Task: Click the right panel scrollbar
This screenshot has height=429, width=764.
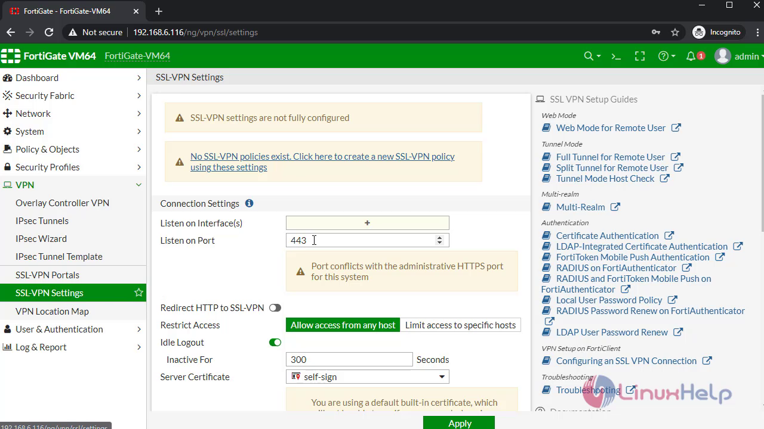Action: (x=762, y=162)
